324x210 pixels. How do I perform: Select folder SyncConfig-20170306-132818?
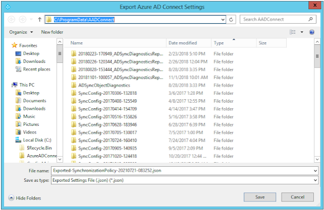tap(107, 93)
